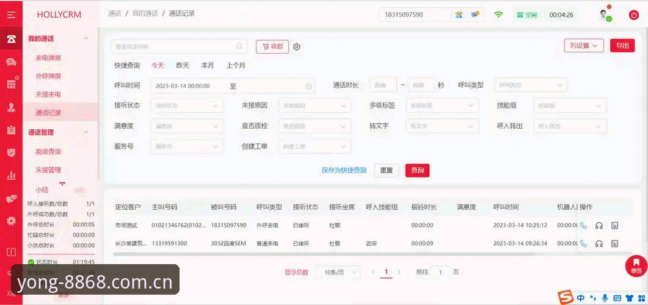Viewport: 648px width, 305px height.
Task: Click the 空闲 agent status indicator
Action: tap(526, 15)
